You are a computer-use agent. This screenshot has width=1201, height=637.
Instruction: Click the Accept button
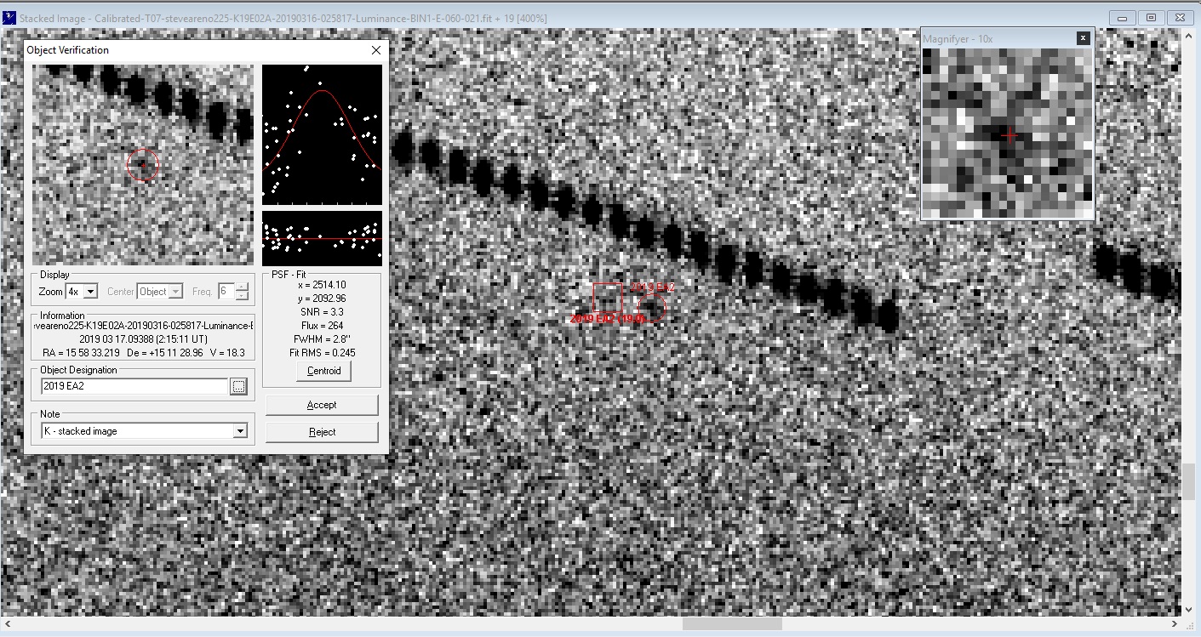322,405
